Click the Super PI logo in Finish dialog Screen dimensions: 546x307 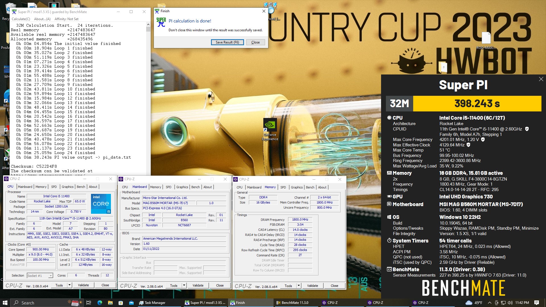coord(161,22)
